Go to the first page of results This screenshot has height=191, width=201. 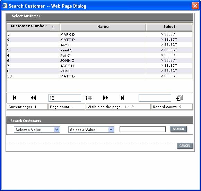pos(15,98)
